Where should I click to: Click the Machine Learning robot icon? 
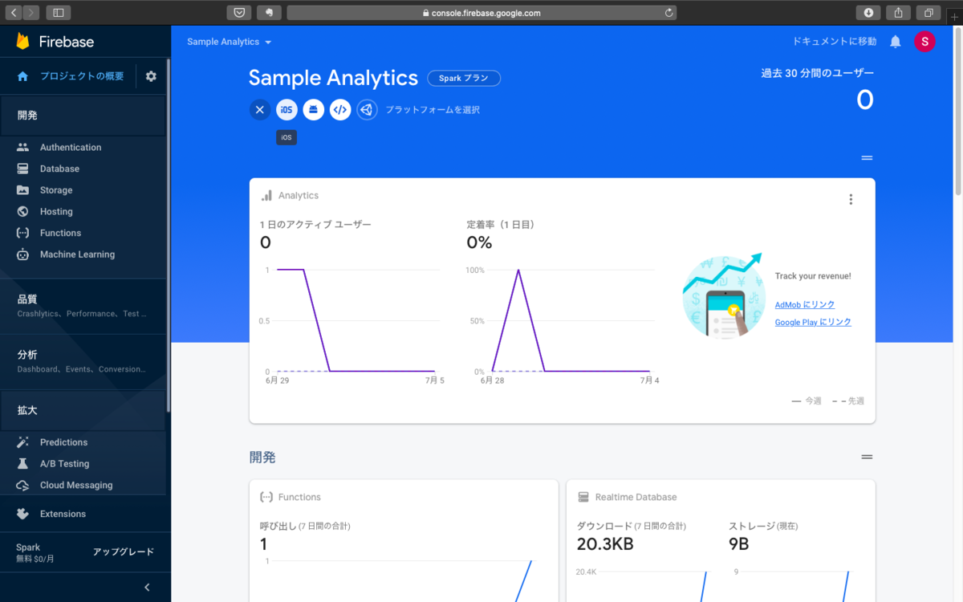click(x=23, y=254)
